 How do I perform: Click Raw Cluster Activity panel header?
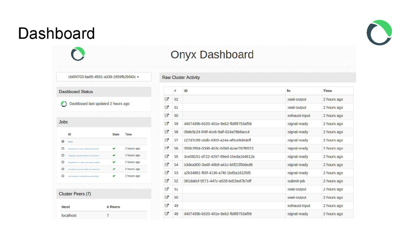(x=258, y=78)
